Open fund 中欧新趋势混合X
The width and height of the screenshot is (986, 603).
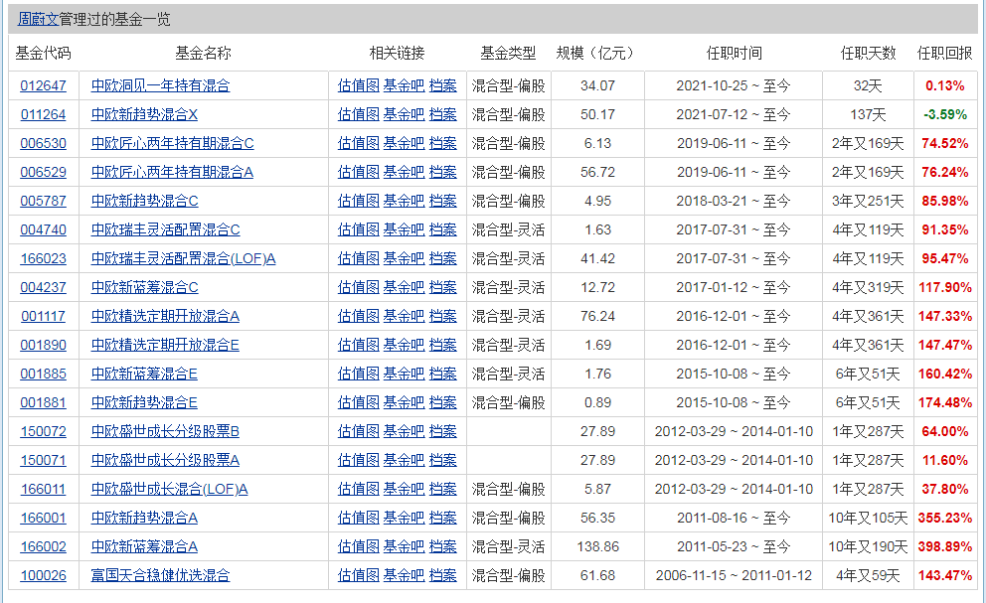pyautogui.click(x=144, y=114)
